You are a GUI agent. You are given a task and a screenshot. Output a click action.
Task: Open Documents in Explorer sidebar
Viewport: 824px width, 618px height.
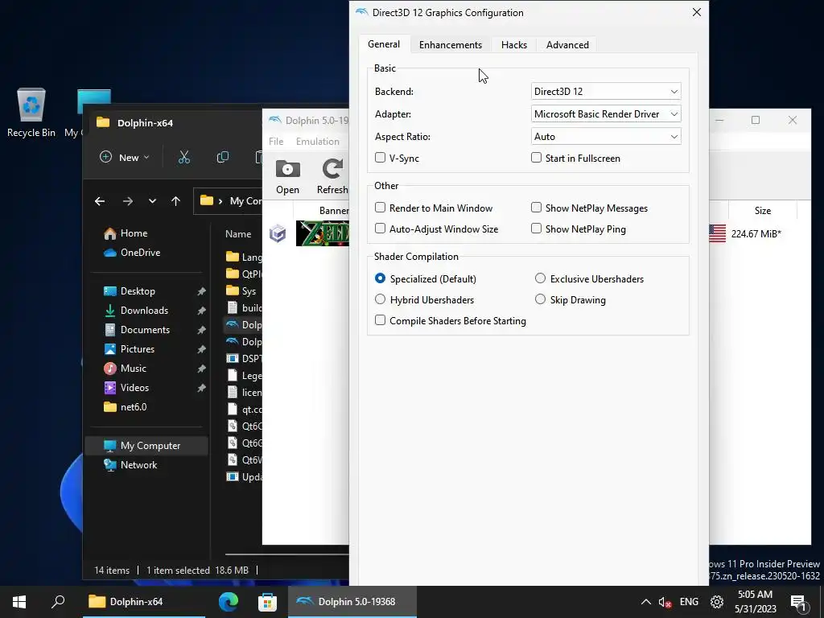click(x=137, y=330)
